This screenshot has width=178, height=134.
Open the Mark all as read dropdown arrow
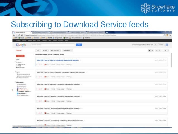[60, 51]
